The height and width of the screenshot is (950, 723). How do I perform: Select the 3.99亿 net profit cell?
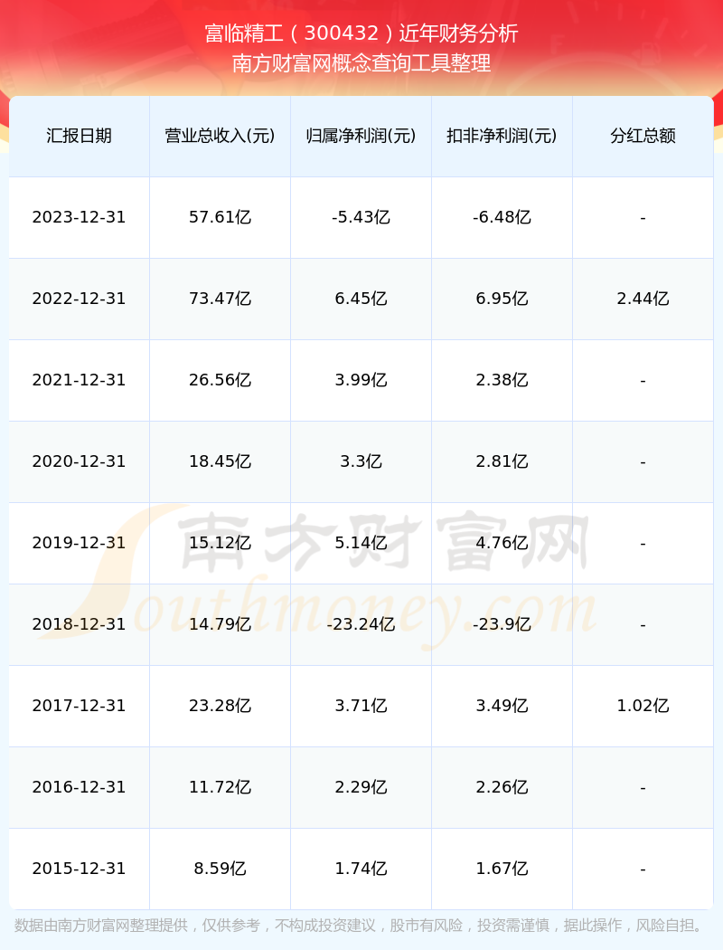tap(361, 381)
